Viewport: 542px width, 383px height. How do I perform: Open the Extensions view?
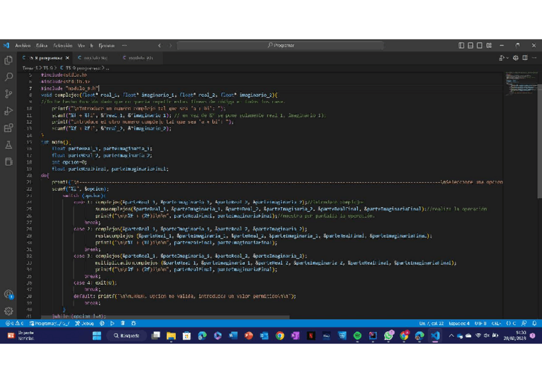point(8,129)
